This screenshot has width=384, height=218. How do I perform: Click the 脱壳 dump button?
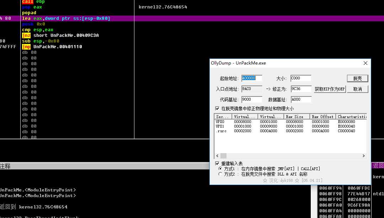[x=357, y=78]
